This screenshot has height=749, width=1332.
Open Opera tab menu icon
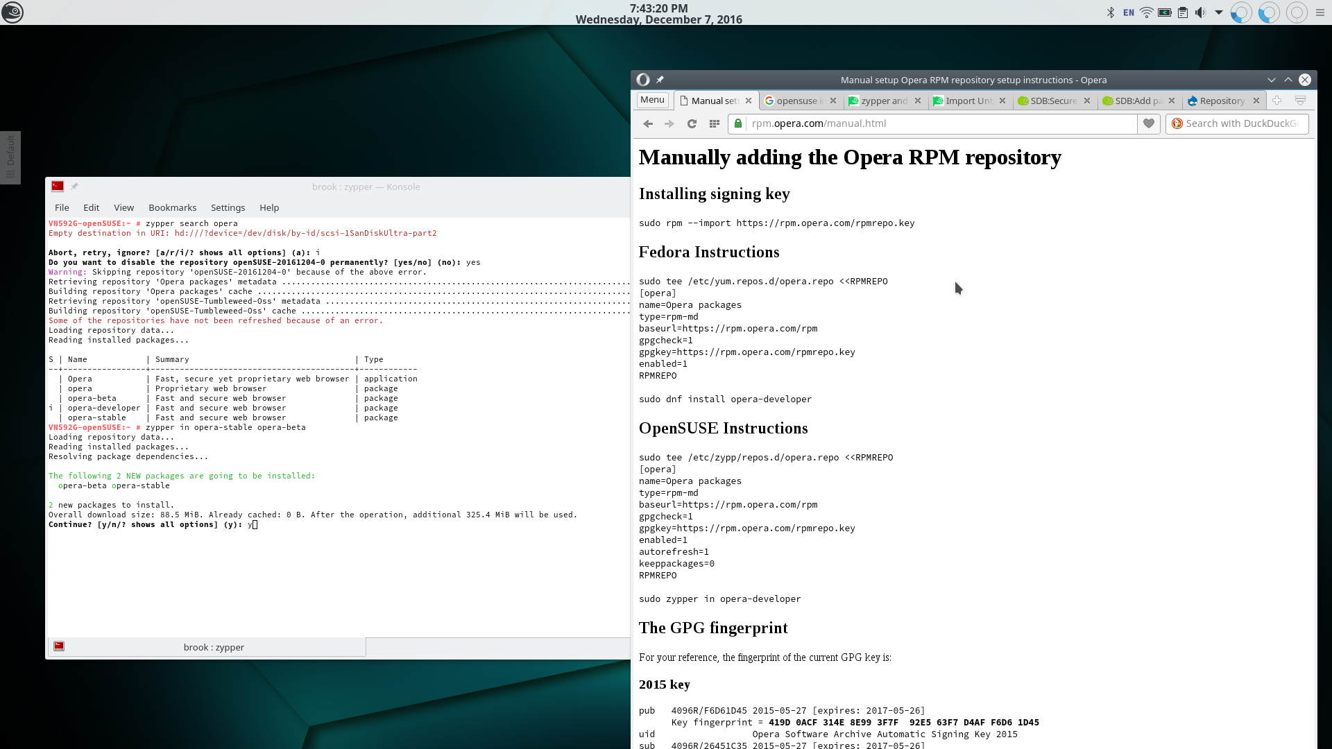[1300, 101]
